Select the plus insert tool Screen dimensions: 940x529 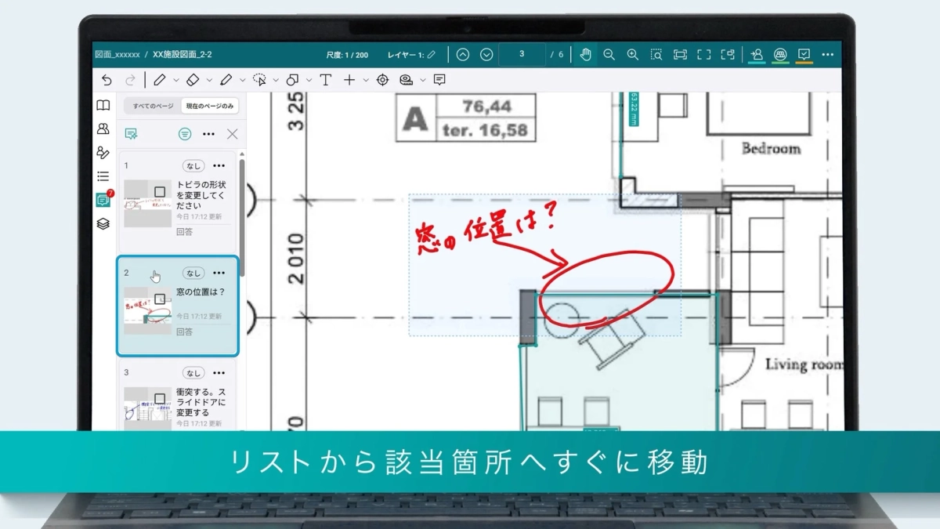349,80
